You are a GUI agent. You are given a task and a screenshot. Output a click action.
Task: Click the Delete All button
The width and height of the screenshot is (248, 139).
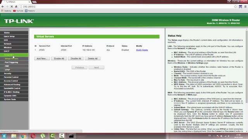pos(93,58)
